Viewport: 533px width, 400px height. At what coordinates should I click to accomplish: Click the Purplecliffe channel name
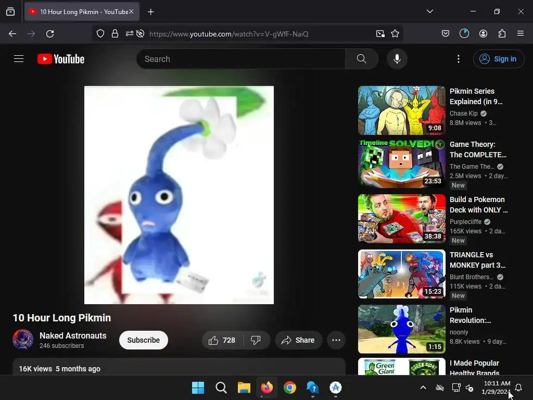(465, 222)
